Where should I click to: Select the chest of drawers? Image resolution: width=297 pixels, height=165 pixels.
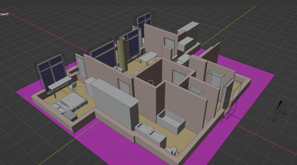point(89,87)
